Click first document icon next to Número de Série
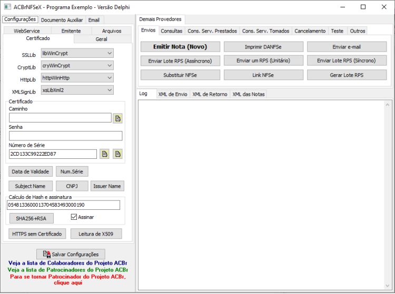This screenshot has height=294, width=395. 105,154
